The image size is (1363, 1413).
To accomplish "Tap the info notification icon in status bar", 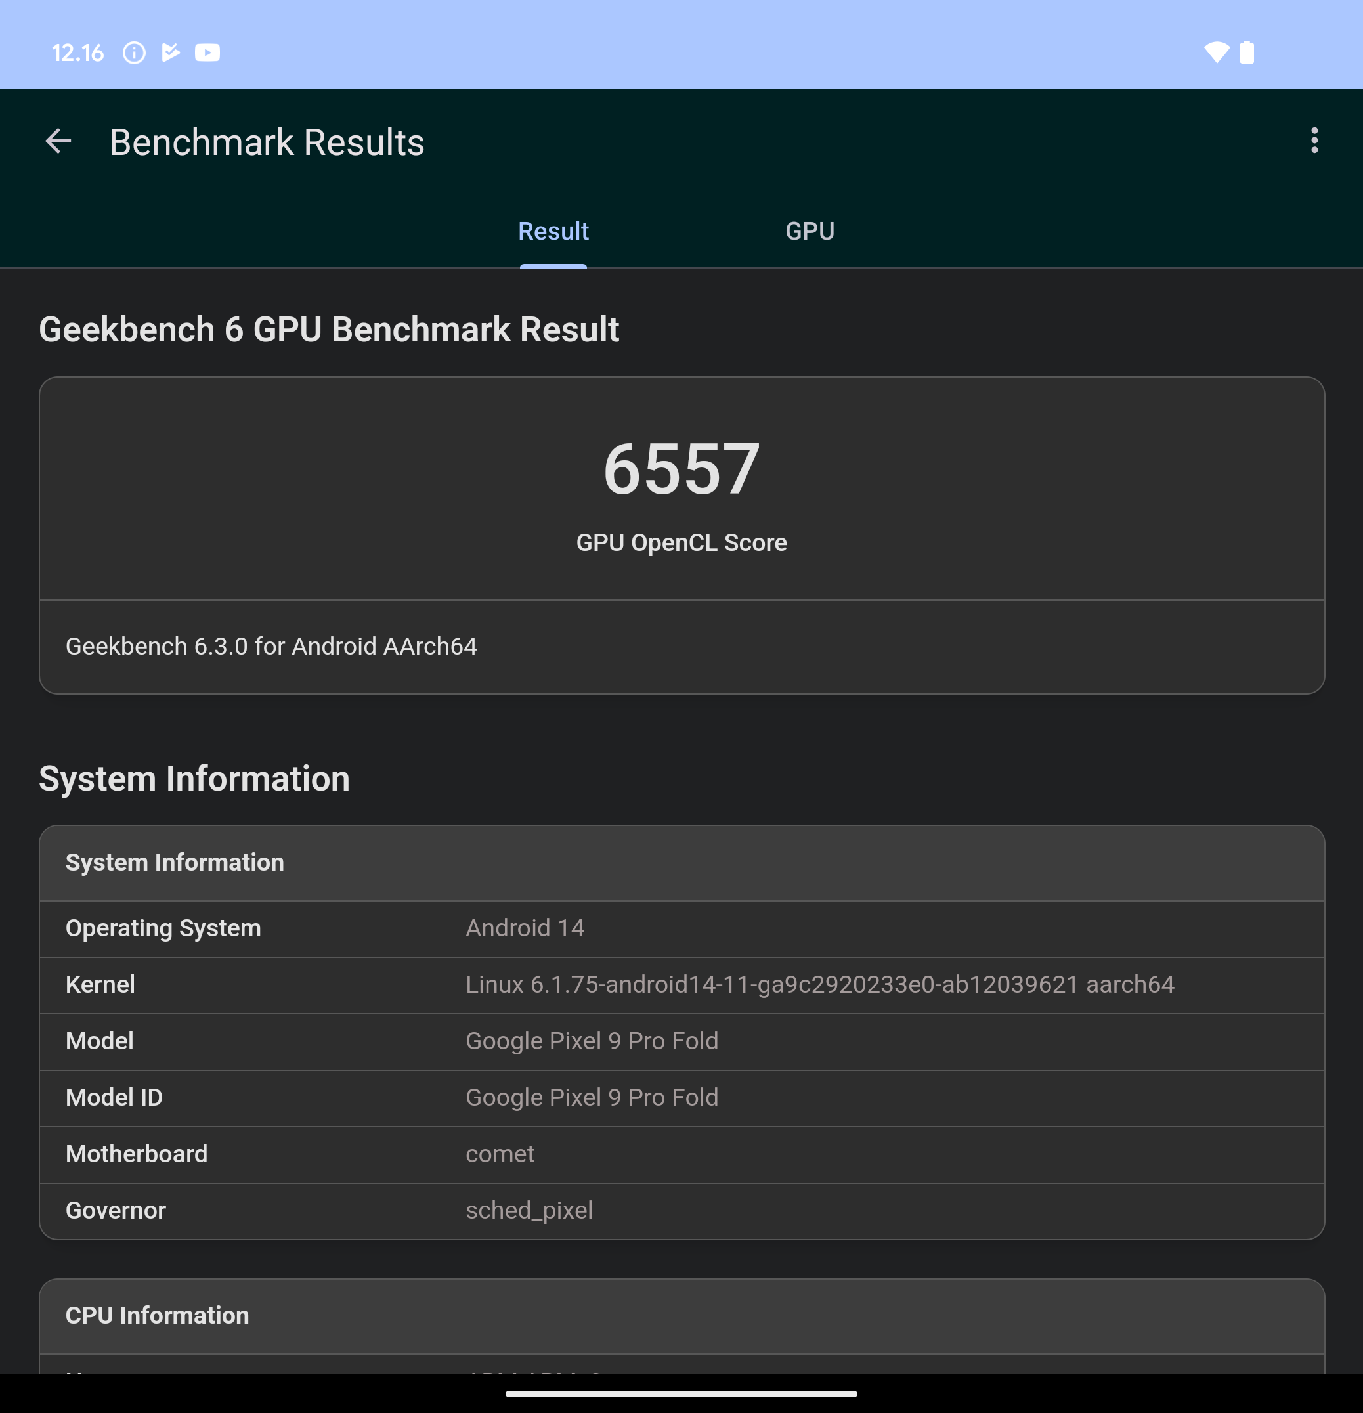I will click(134, 53).
